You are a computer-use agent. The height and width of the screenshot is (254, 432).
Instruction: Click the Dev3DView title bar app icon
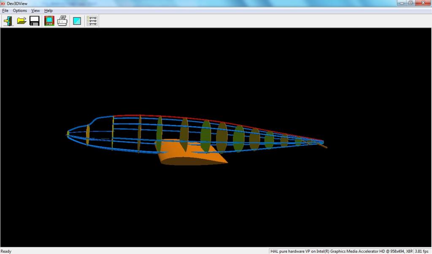point(3,3)
